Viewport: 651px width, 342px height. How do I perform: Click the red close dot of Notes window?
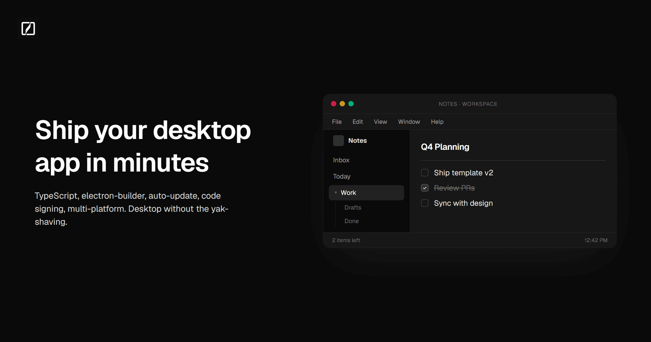(334, 104)
